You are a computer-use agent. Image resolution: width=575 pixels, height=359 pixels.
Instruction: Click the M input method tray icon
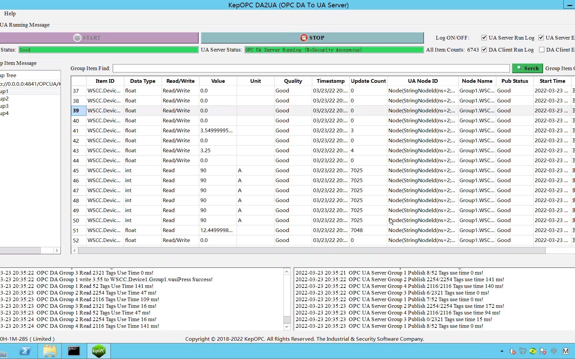point(565,351)
